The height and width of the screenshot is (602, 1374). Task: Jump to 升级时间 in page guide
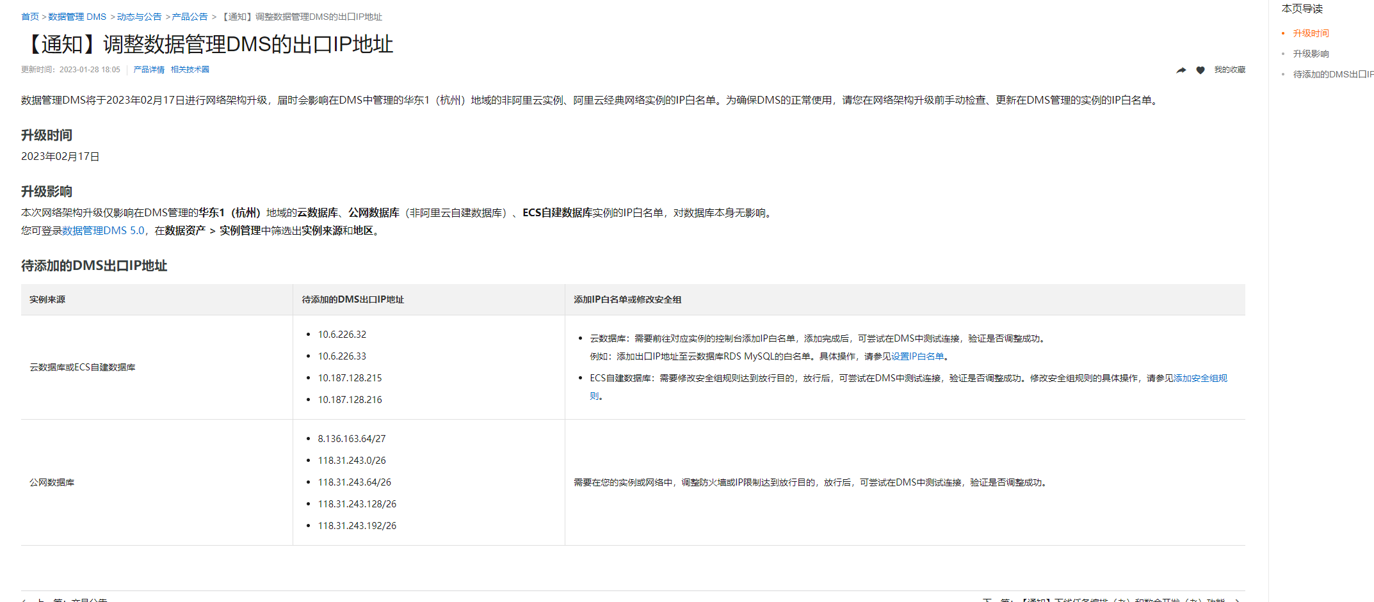[x=1311, y=33]
